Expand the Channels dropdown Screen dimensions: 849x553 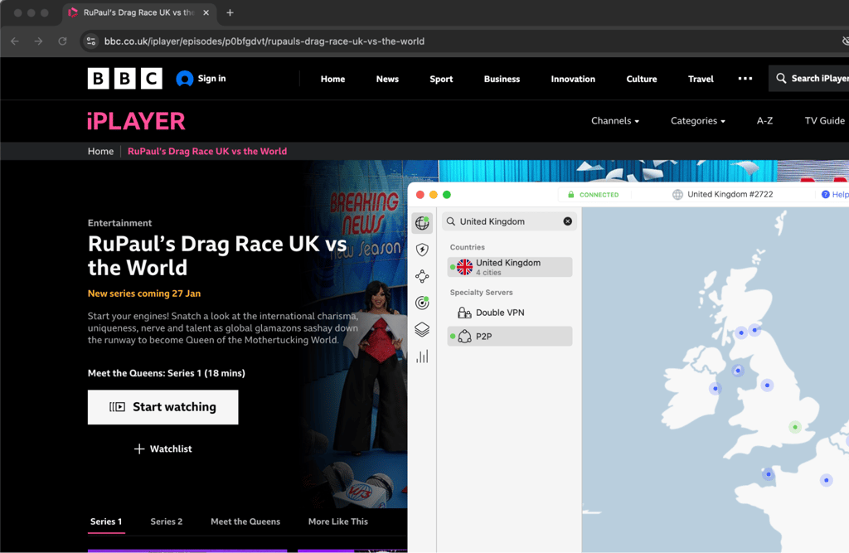click(614, 121)
